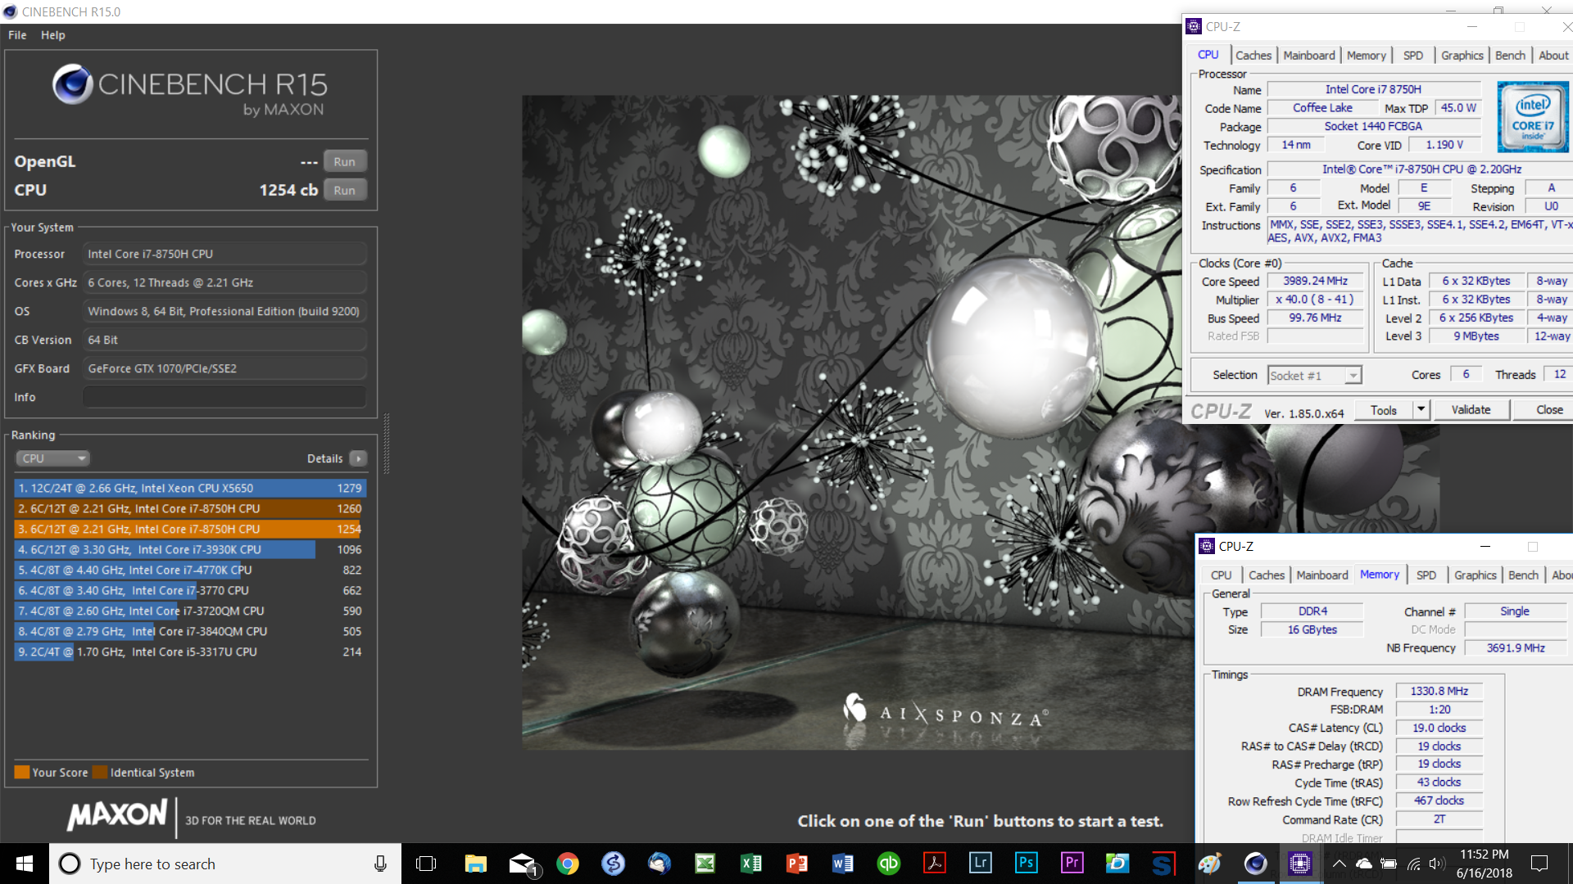Show hidden system tray icons

(1339, 864)
